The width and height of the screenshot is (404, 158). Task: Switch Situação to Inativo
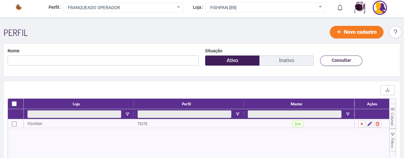286,61
